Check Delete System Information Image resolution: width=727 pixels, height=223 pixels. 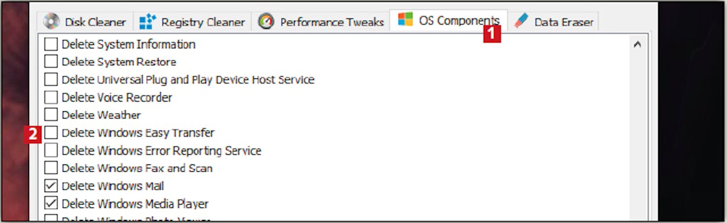click(x=51, y=45)
